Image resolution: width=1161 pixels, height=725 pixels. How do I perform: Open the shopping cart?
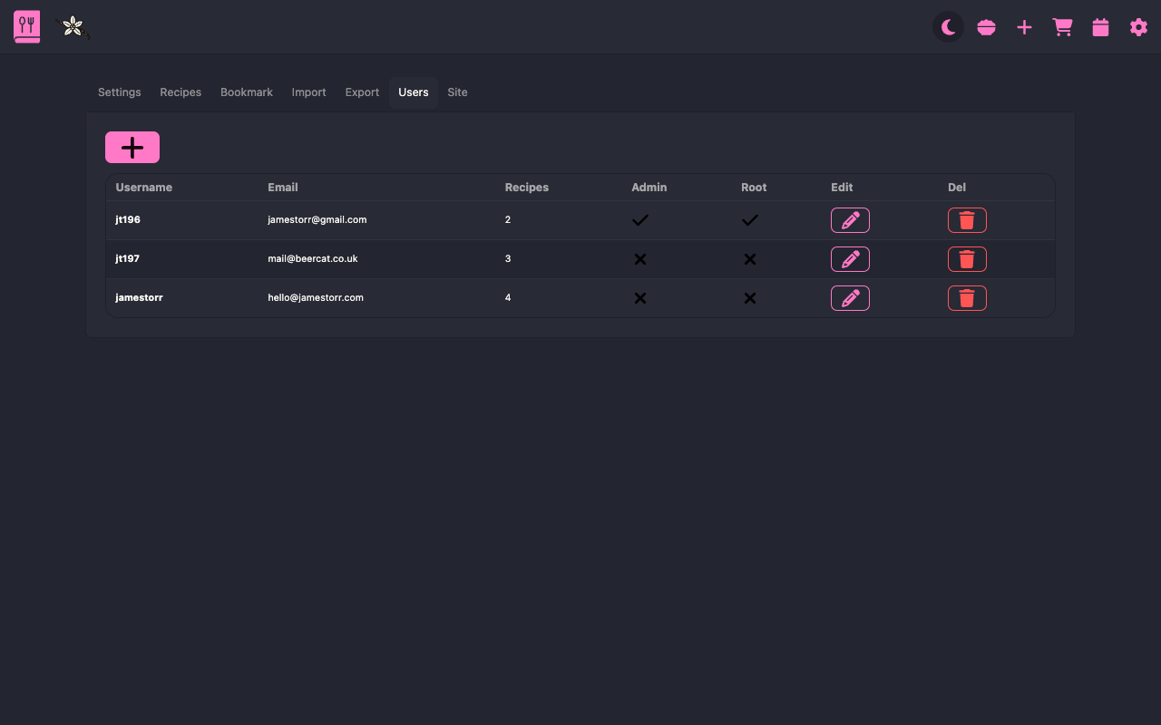pyautogui.click(x=1063, y=27)
